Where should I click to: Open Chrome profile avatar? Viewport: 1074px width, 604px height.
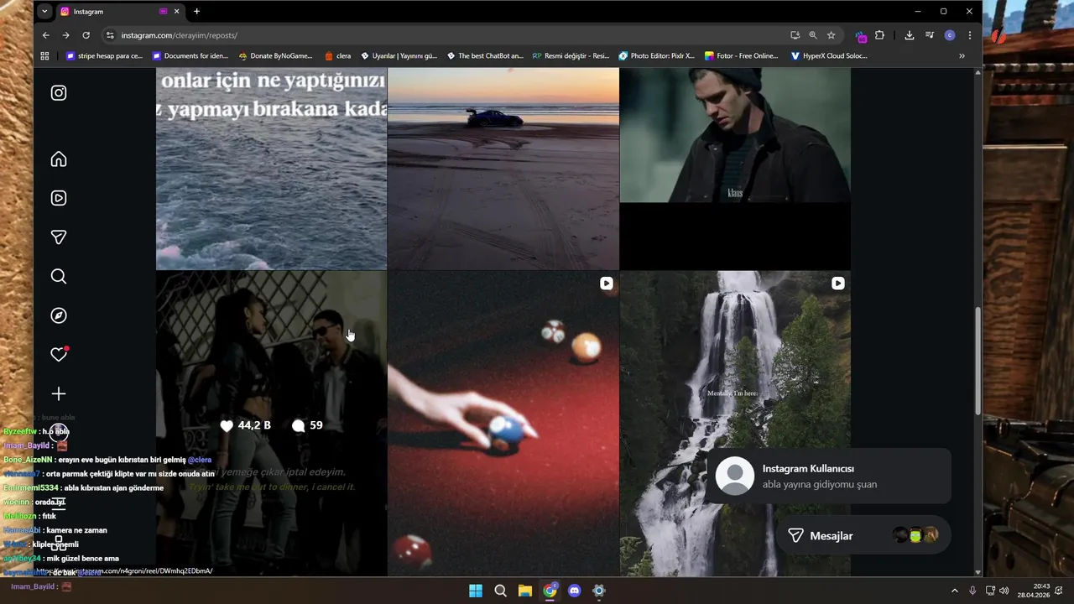pyautogui.click(x=950, y=35)
